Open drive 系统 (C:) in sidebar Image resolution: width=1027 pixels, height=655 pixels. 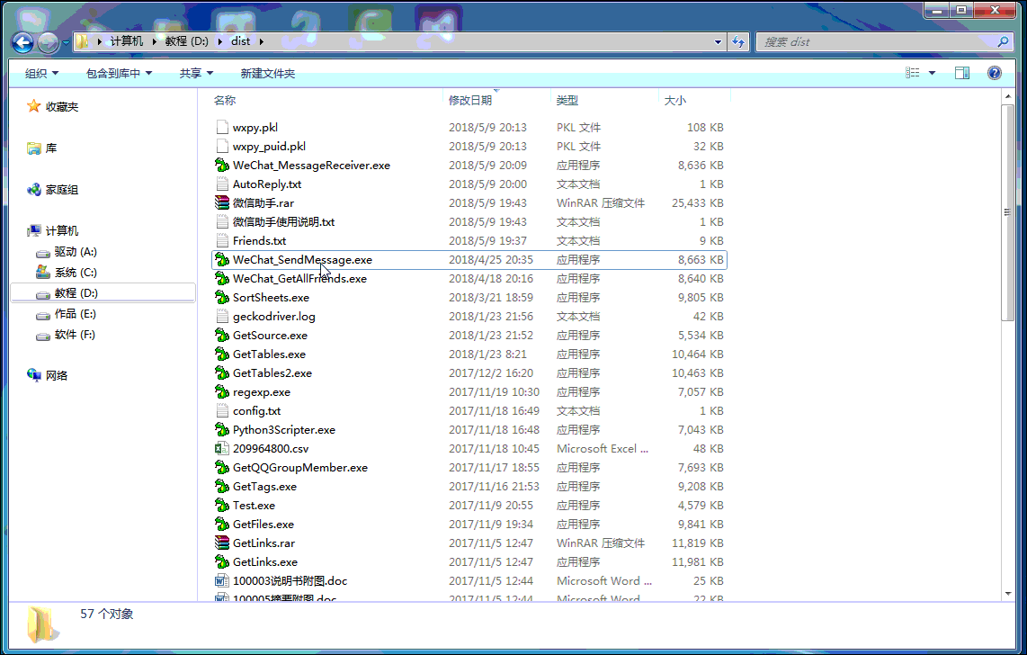(76, 273)
